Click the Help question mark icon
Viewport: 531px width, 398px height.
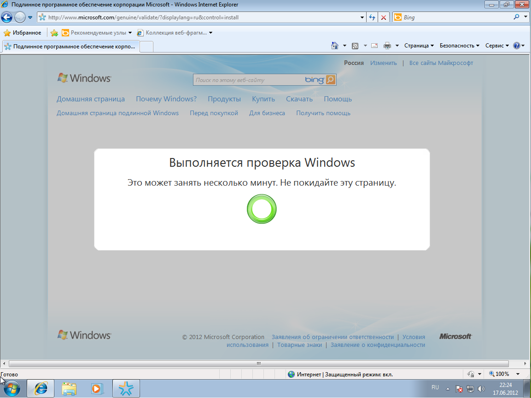516,46
